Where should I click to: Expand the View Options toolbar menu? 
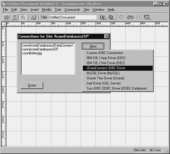[x=147, y=17]
